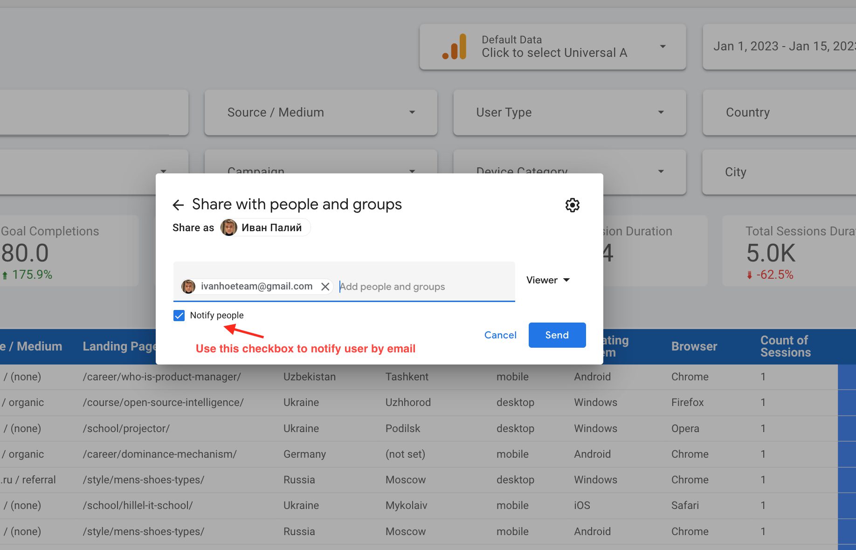The image size is (856, 550).
Task: Remove ivanhoeteam@gmail.com with the X icon
Action: (x=325, y=287)
